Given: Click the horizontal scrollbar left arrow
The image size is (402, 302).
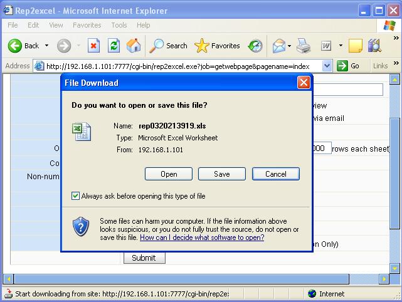Looking at the screenshot, I should click(x=8, y=279).
